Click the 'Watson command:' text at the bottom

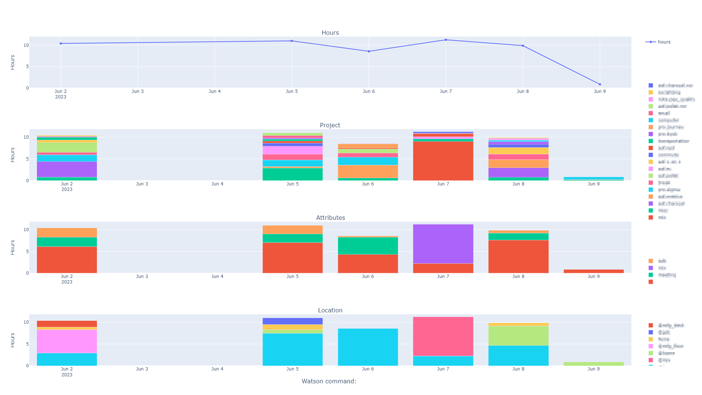(x=329, y=381)
